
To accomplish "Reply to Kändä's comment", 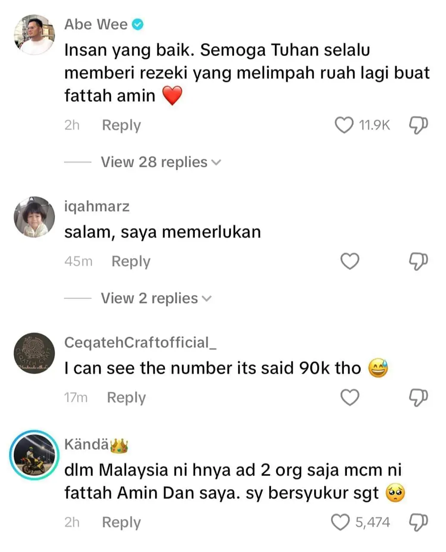I will click(x=122, y=522).
